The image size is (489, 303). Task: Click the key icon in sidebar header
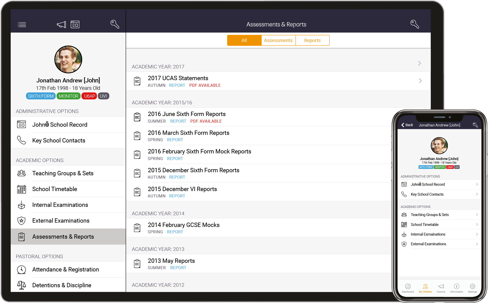click(115, 24)
